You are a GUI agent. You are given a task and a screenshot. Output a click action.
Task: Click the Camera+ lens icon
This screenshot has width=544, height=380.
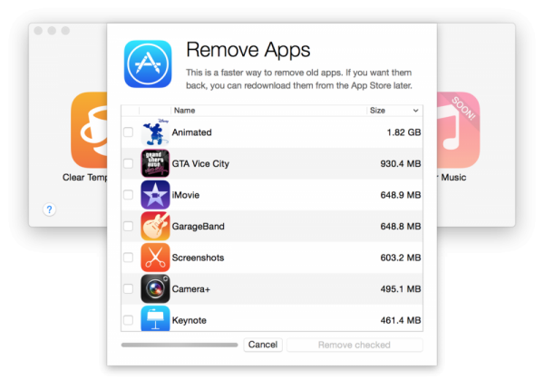[x=155, y=288]
